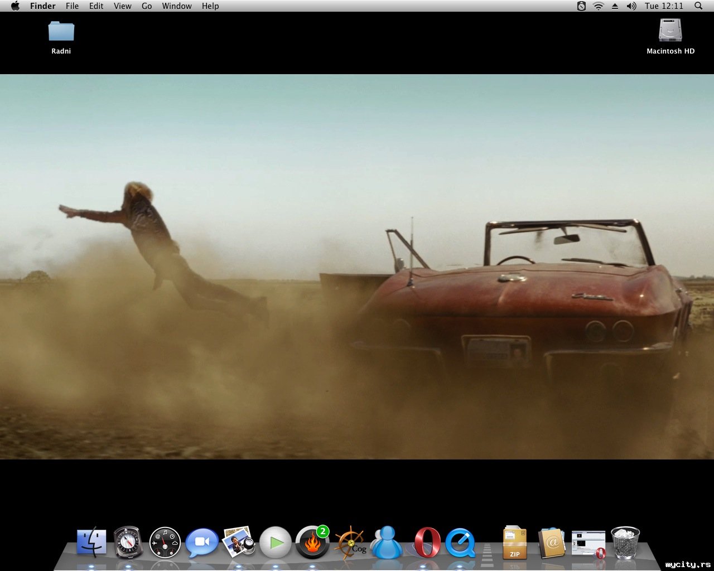The height and width of the screenshot is (571, 714).
Task: Open the volume control in the menu bar
Action: 631,6
